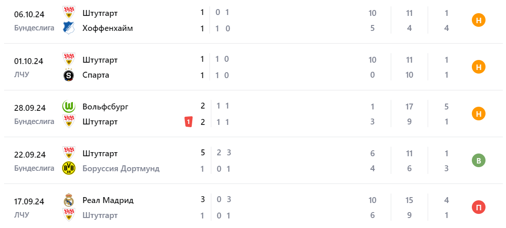This screenshot has width=506, height=228.
Task: Click Stuttgart crest in the 06.10.24 match
Action: click(68, 13)
